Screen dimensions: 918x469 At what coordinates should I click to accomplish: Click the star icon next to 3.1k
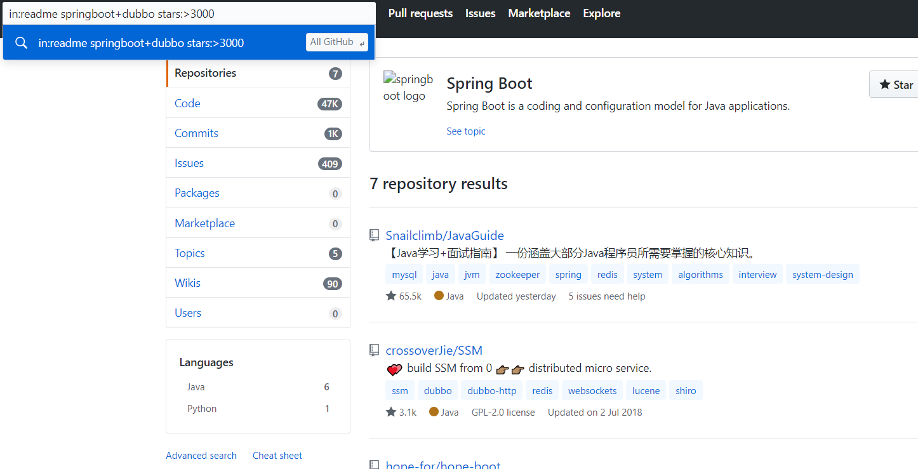click(x=391, y=412)
